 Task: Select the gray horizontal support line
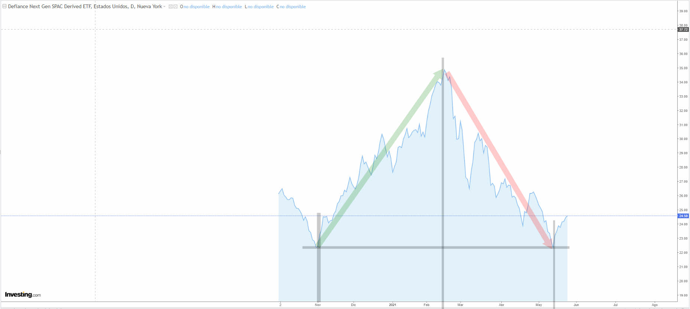pyautogui.click(x=409, y=247)
